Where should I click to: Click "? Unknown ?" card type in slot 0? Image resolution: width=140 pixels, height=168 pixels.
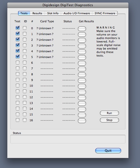point(45,28)
